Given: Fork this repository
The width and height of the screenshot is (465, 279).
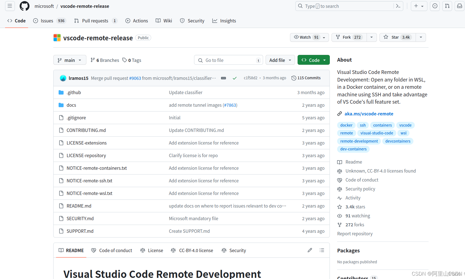Looking at the screenshot, I should coord(349,37).
